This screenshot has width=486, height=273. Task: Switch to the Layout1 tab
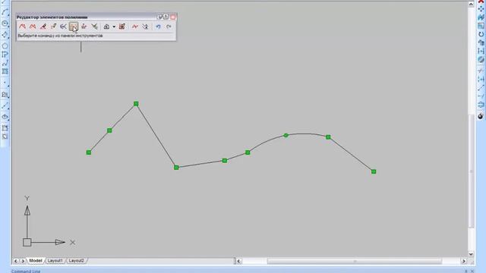[x=55, y=261]
